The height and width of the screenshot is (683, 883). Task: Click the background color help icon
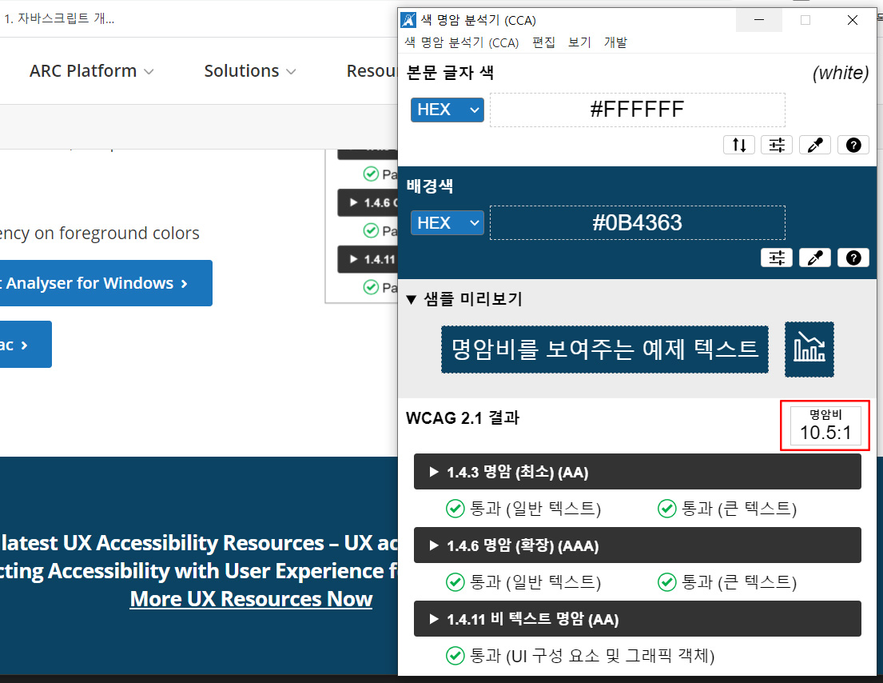(x=853, y=258)
